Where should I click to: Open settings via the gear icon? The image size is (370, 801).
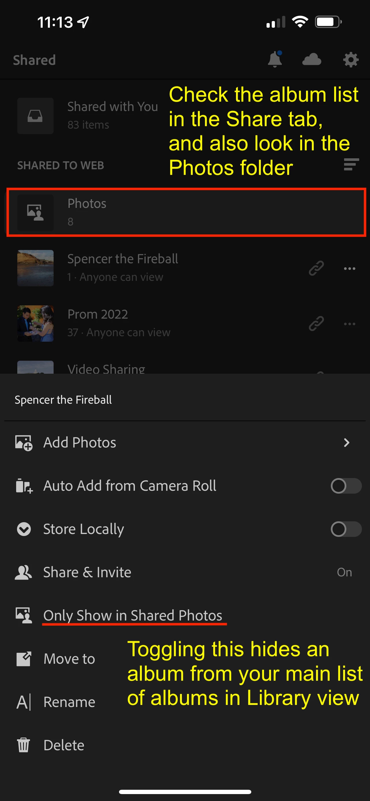tap(350, 60)
